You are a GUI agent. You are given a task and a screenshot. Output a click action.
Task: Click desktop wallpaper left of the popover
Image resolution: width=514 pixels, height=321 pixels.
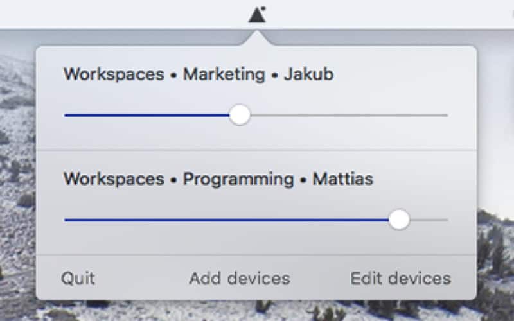click(x=16, y=193)
